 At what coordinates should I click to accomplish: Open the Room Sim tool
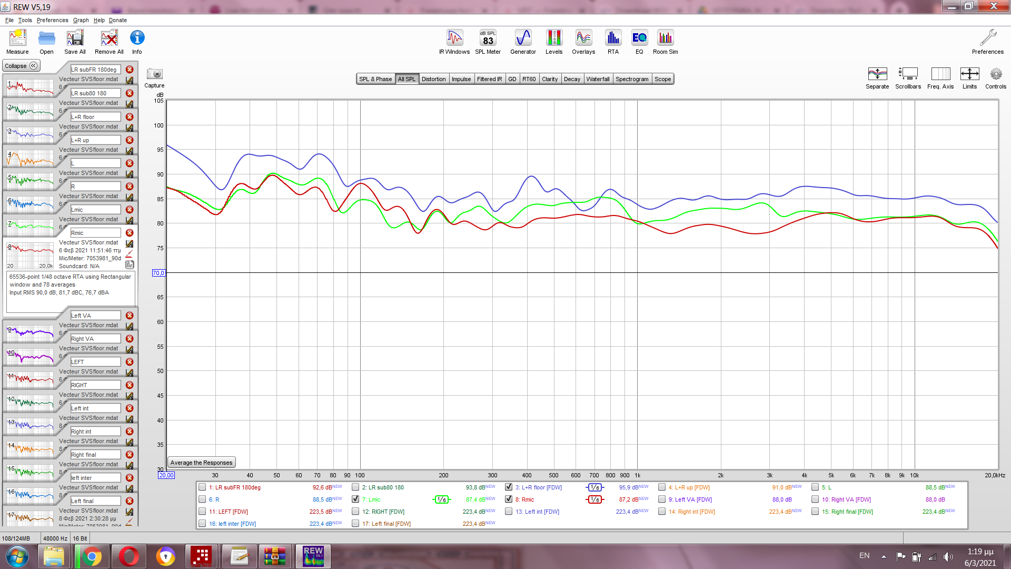[x=666, y=42]
